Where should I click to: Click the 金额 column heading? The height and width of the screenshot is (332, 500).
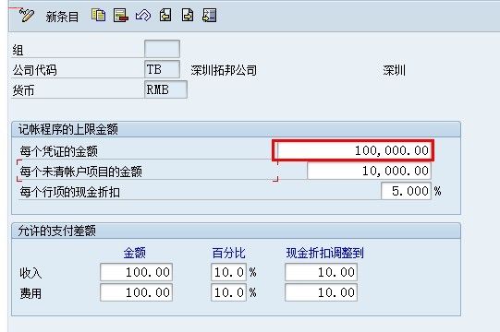click(135, 253)
